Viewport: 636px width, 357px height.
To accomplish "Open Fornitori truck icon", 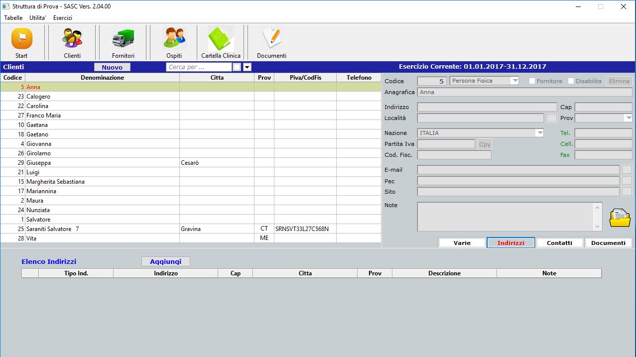I will [x=123, y=39].
